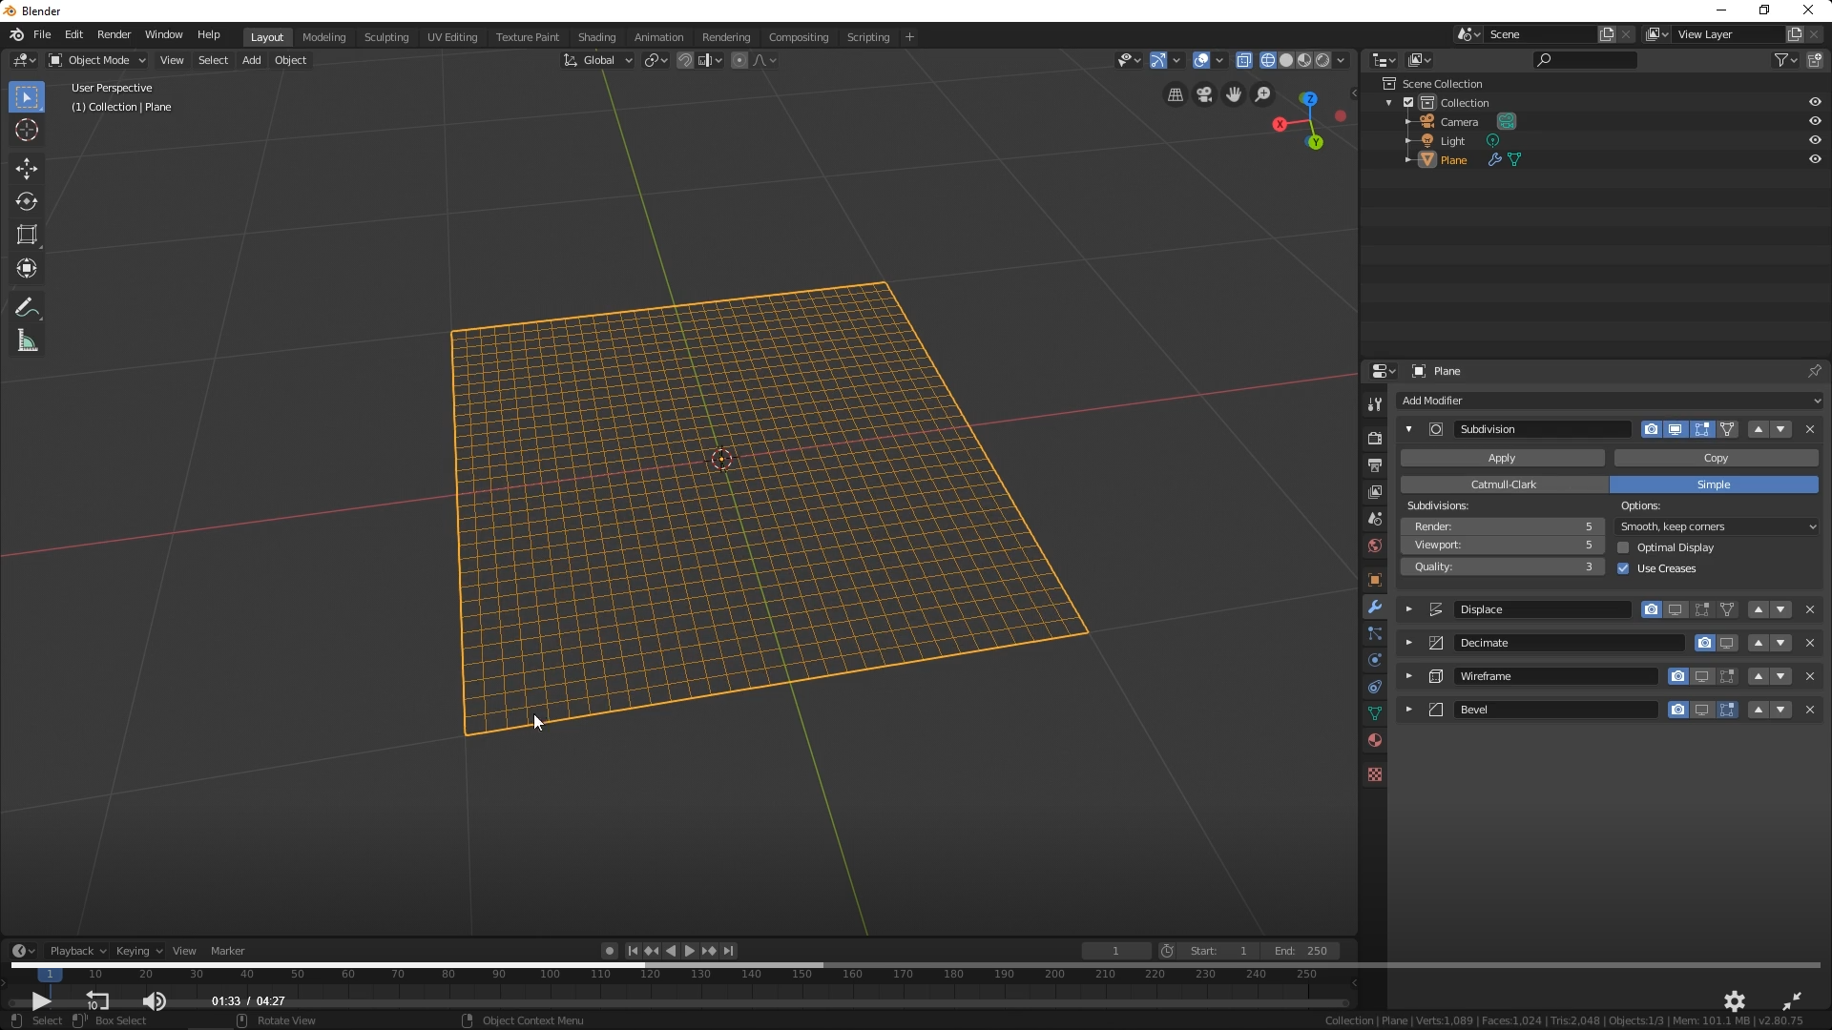Open the Texture properties tab
This screenshot has height=1030, width=1832.
click(x=1374, y=774)
